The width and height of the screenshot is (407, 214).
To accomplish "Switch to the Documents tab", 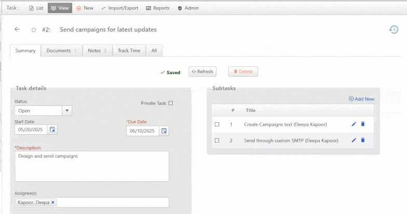I will 61,51.
